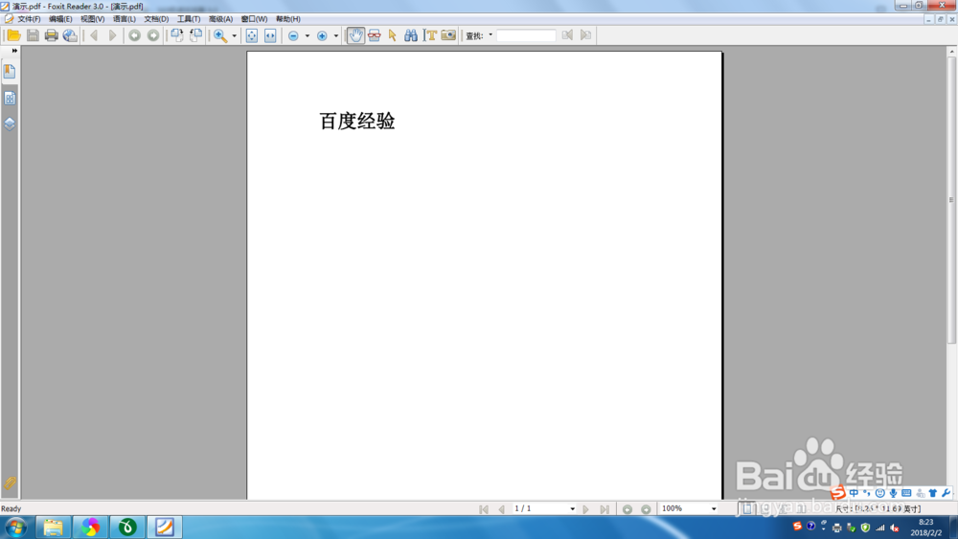The height and width of the screenshot is (539, 958).
Task: Open the page thumbnails panel icon
Action: 10,99
